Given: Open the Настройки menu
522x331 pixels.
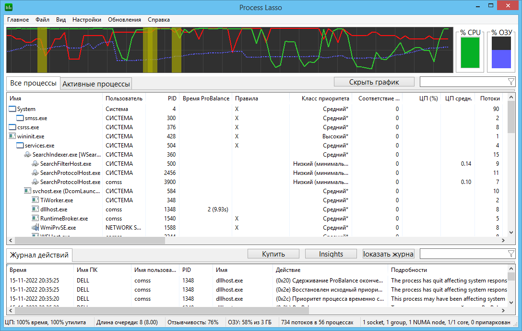Looking at the screenshot, I should (x=86, y=20).
